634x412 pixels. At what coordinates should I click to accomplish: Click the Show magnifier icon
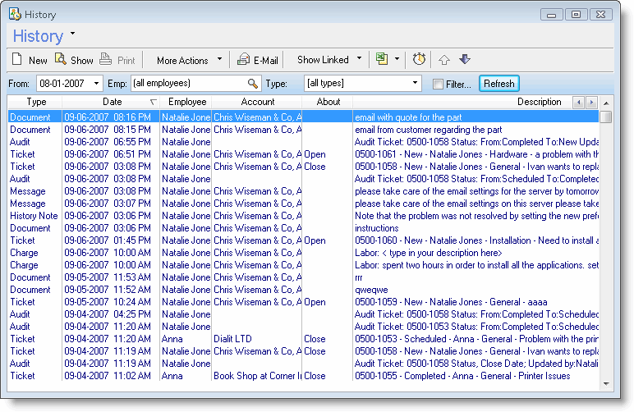coord(60,59)
